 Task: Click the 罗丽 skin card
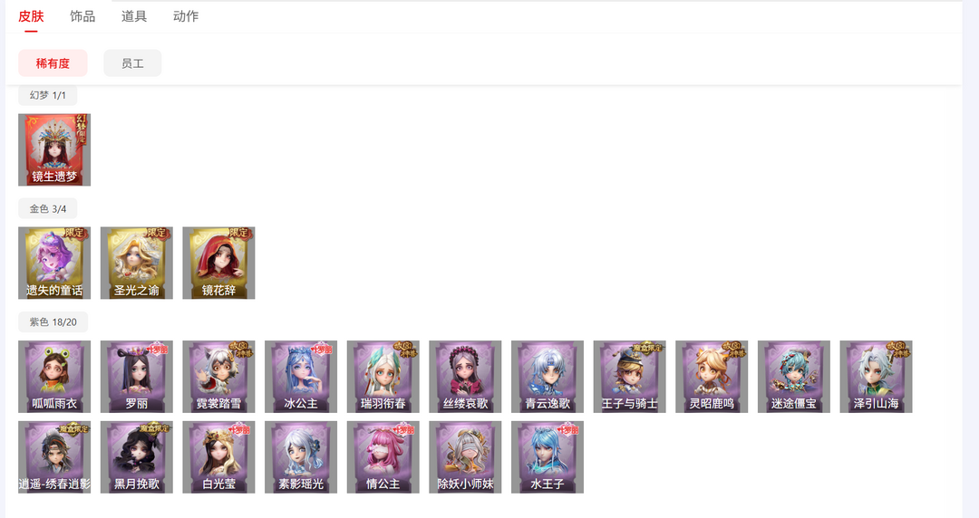(x=137, y=377)
